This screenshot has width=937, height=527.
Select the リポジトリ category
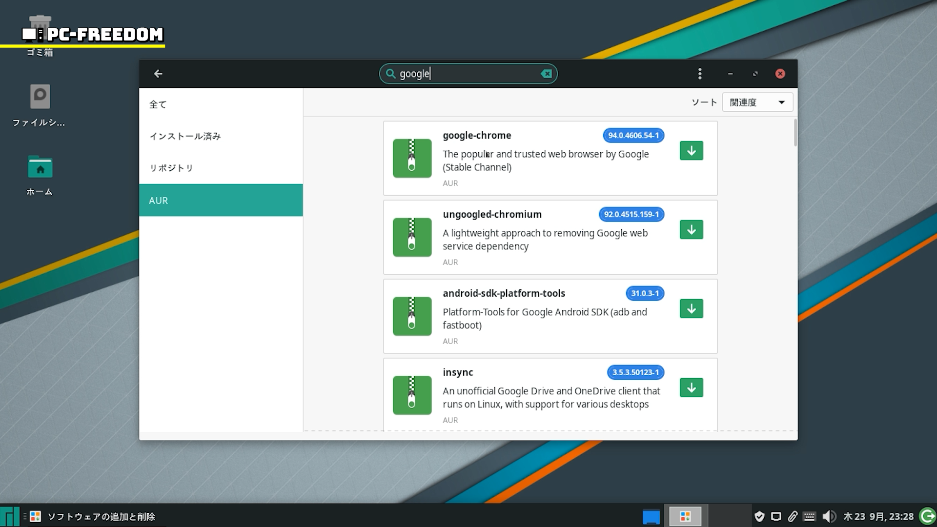171,168
